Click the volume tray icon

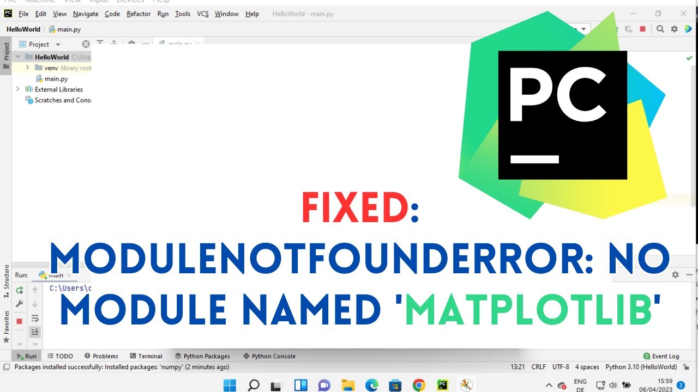pos(613,385)
